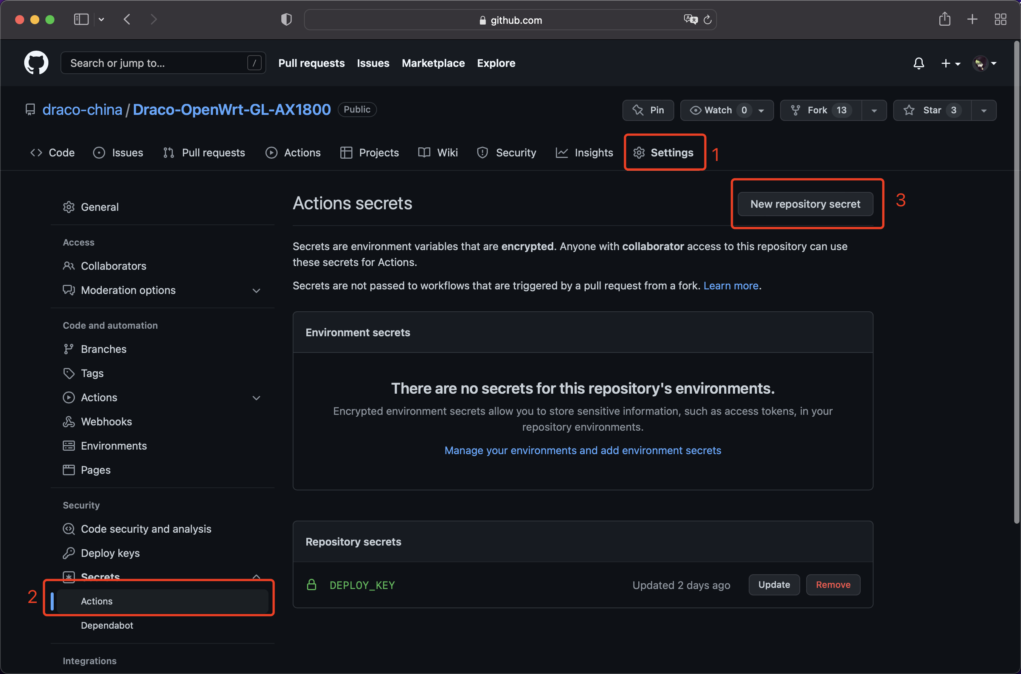
Task: Toggle Star on this repository
Action: [x=932, y=110]
